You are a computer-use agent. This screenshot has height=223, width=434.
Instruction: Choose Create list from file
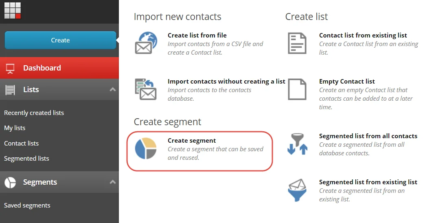(197, 35)
